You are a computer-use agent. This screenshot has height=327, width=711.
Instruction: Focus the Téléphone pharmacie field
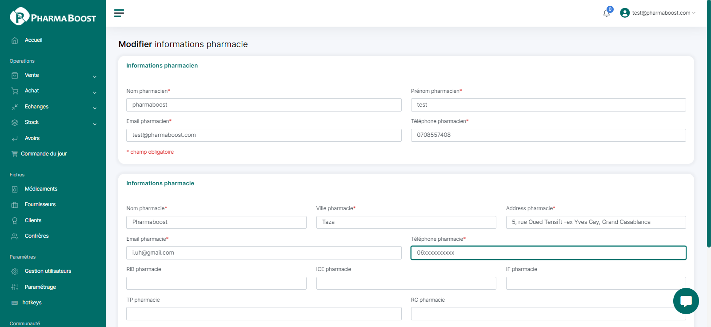[548, 253]
